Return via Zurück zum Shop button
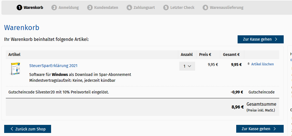 (x=27, y=129)
